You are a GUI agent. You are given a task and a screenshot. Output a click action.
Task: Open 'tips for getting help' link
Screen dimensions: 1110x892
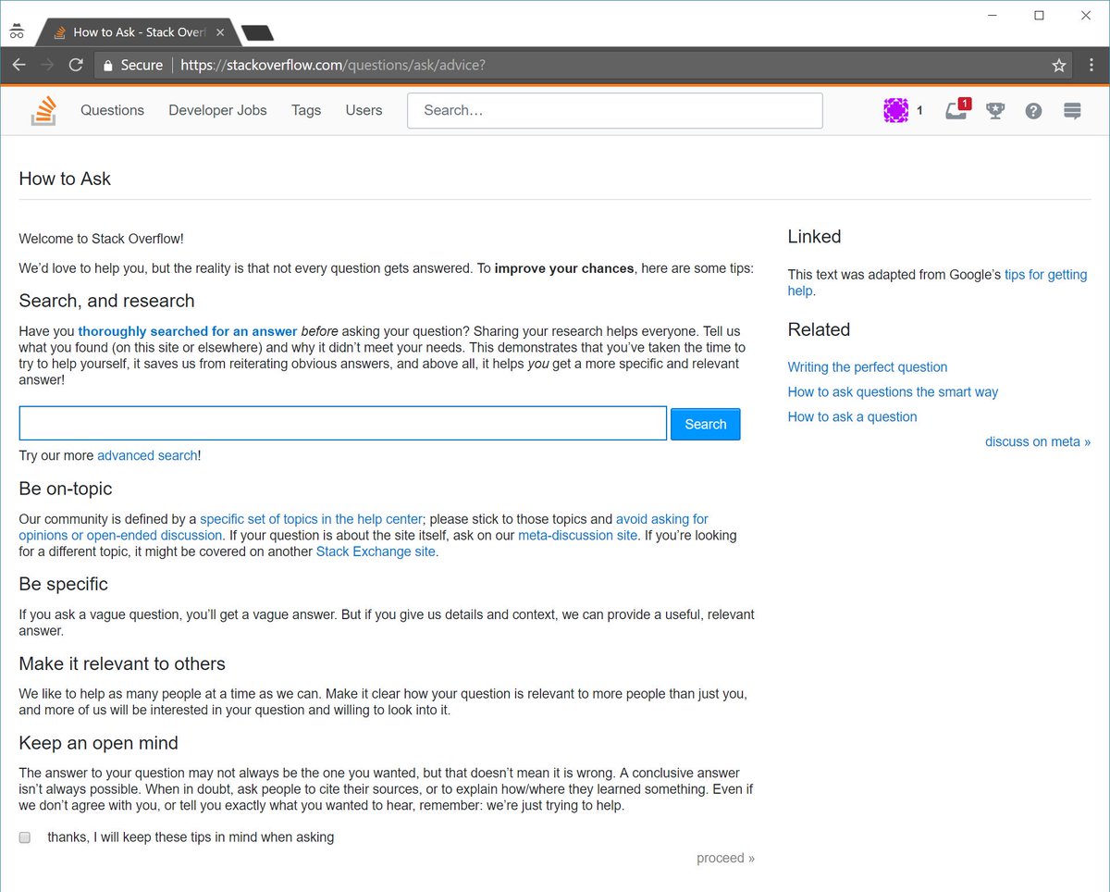click(1046, 275)
